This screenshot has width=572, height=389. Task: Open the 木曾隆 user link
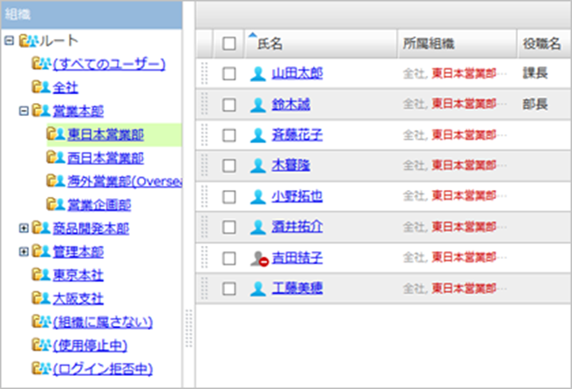tap(291, 166)
